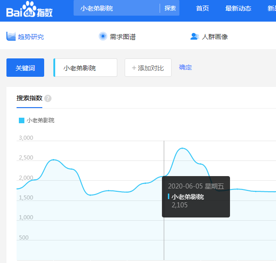Click the 3,000 y-axis label

click(x=26, y=138)
